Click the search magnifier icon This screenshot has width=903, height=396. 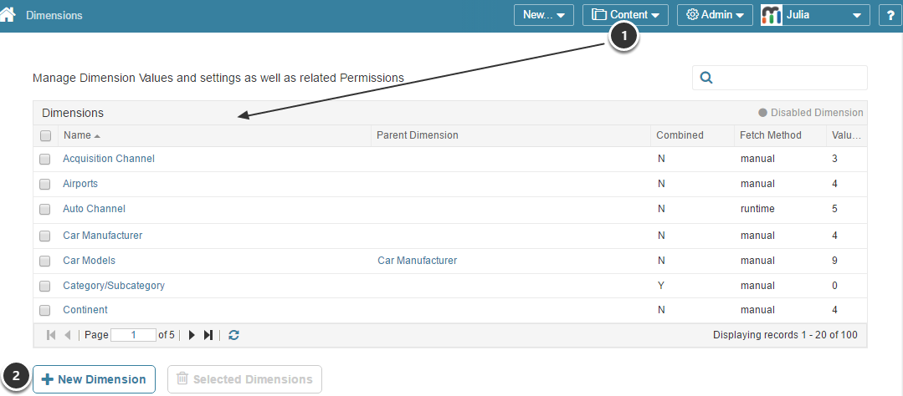705,78
